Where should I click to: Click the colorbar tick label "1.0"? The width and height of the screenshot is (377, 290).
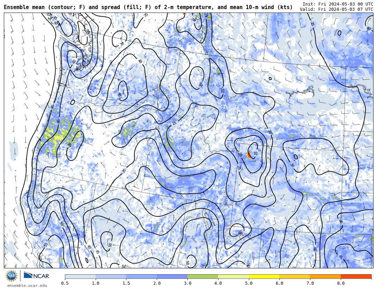coord(96,283)
